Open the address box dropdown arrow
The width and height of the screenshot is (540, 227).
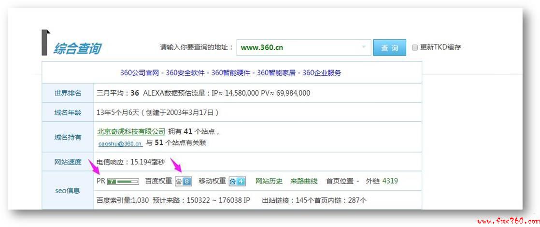point(364,47)
